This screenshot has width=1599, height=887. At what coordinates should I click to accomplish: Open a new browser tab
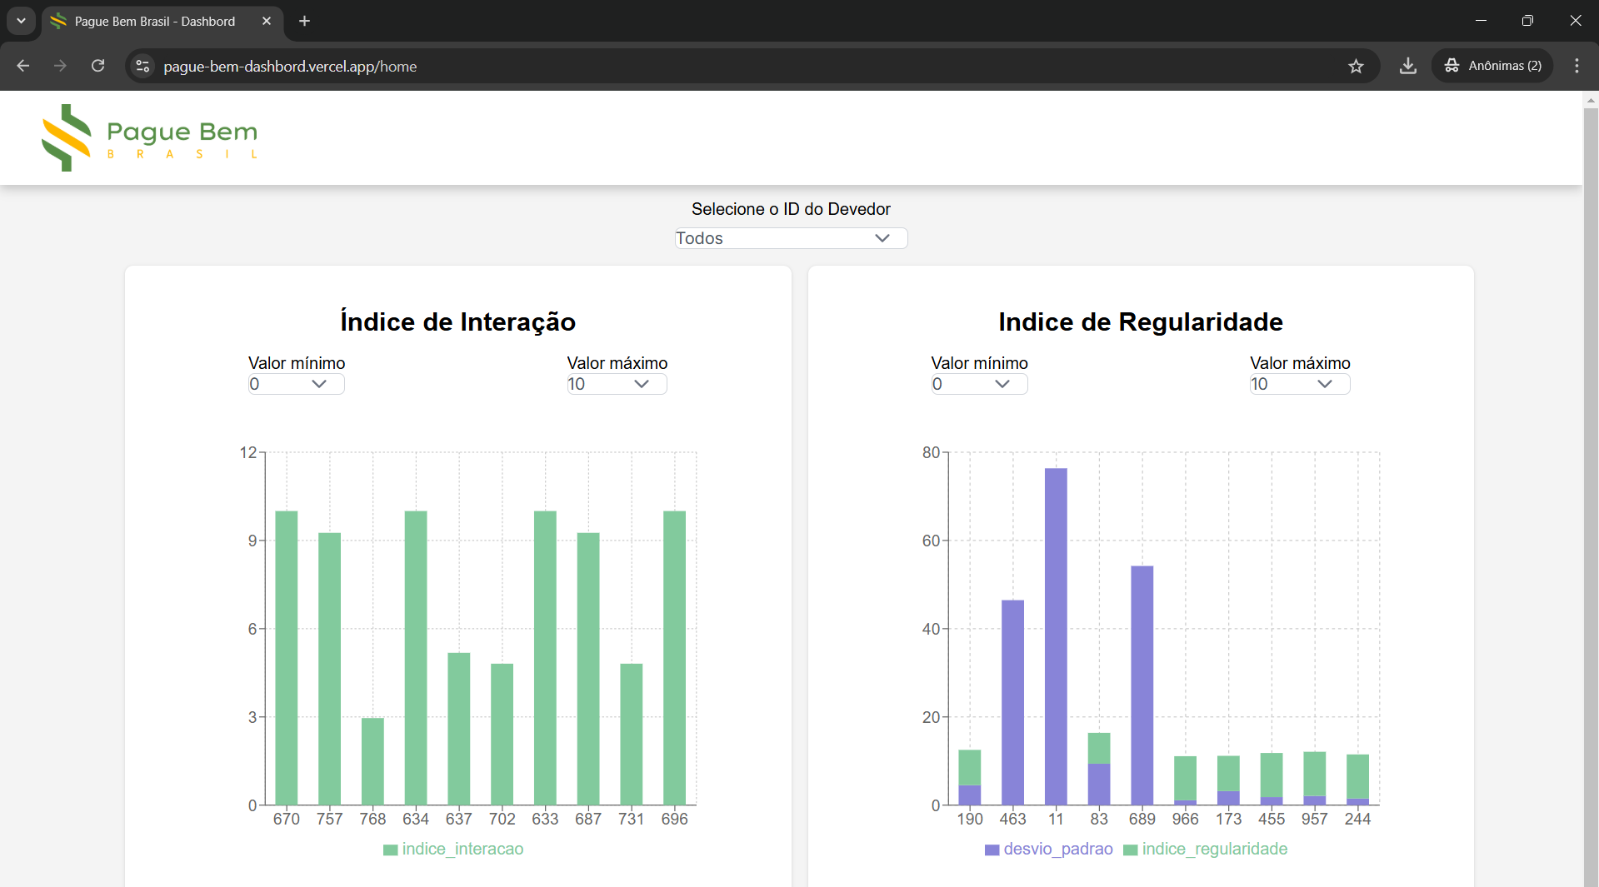(305, 21)
